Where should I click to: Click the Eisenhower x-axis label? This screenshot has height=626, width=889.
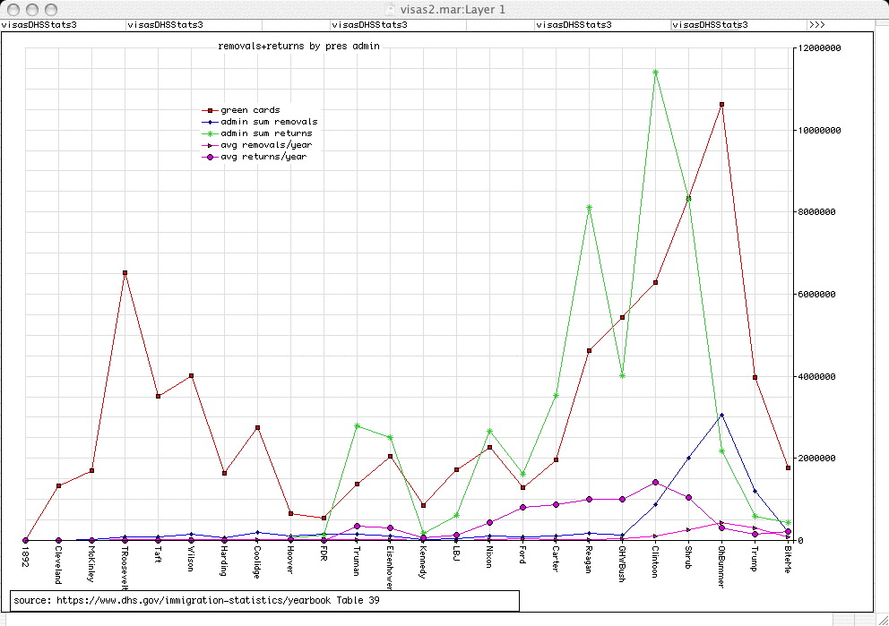[390, 570]
